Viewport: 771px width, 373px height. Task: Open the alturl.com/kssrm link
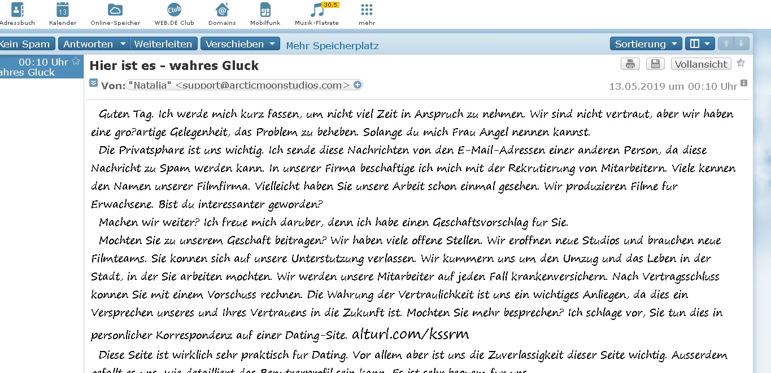410,334
